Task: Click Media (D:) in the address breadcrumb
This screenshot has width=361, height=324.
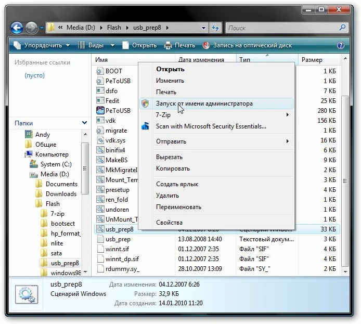Action: point(81,28)
